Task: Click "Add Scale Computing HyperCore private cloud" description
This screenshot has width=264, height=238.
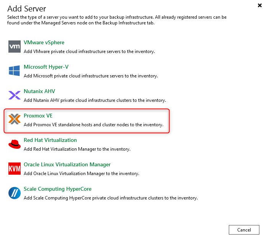Action: [x=111, y=198]
